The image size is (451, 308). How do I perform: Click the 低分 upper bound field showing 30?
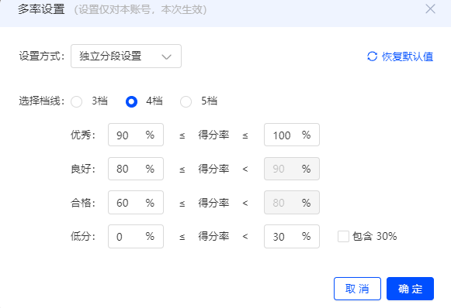click(292, 236)
